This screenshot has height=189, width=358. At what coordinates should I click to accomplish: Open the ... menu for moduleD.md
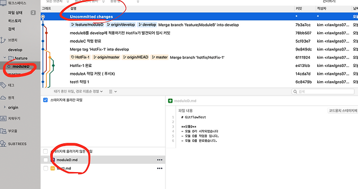click(160, 160)
